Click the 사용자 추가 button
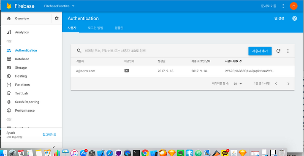 pyautogui.click(x=260, y=51)
